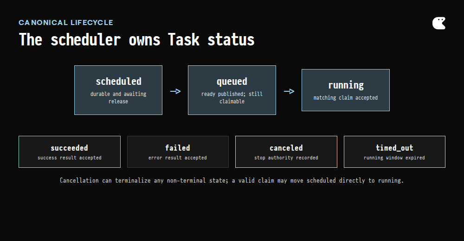Click 'matching claim accepted' description

(346, 98)
